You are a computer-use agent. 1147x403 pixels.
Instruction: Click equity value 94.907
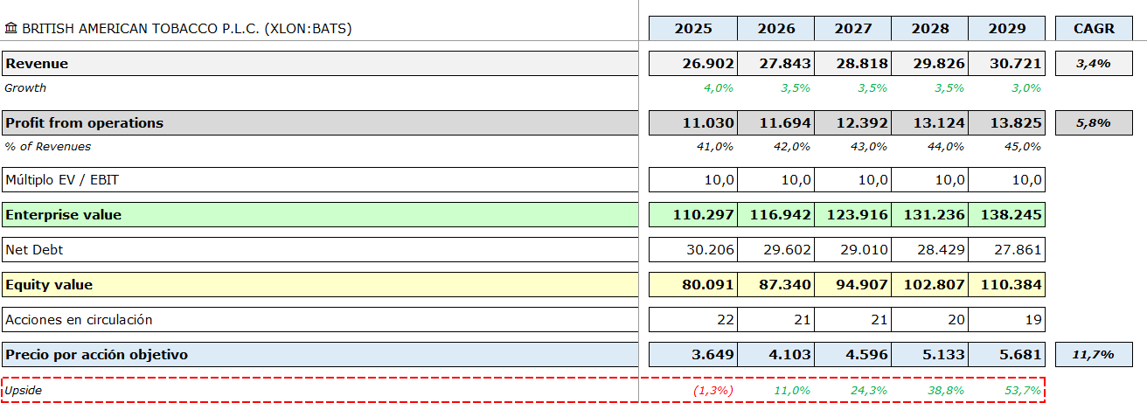pyautogui.click(x=853, y=285)
